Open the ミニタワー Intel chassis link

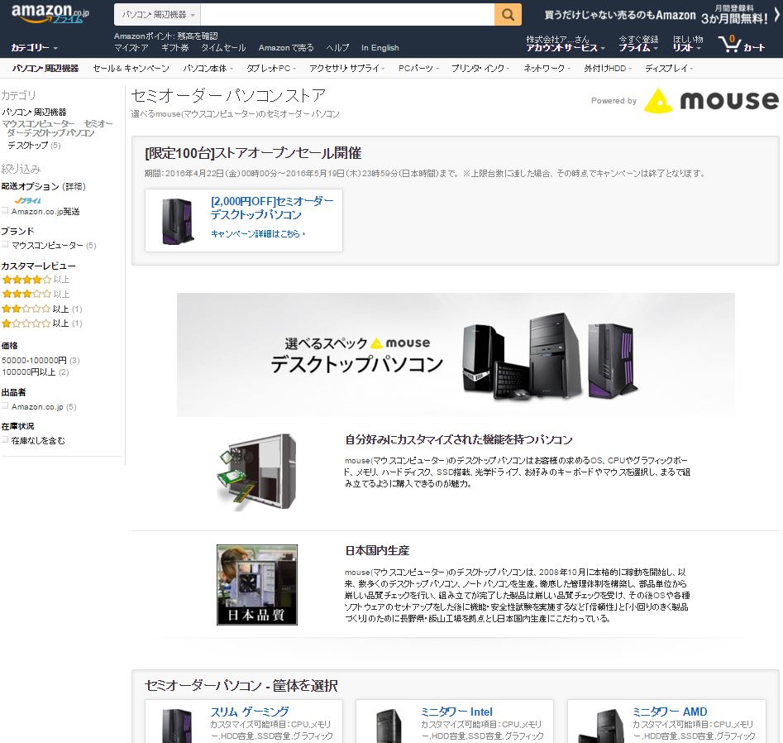click(456, 712)
